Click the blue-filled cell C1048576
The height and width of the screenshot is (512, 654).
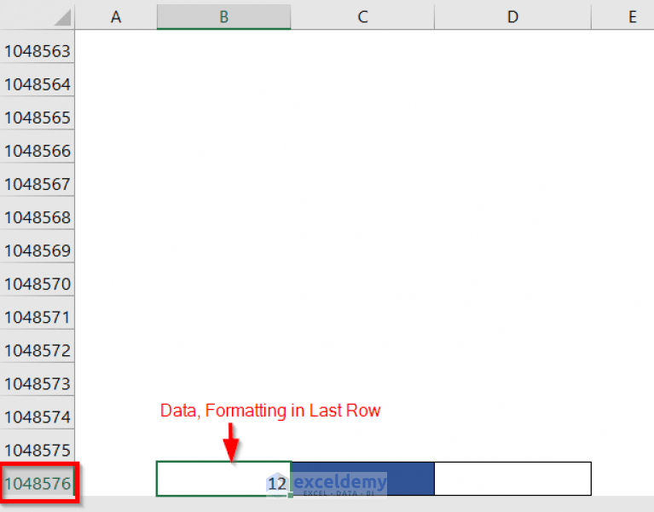click(362, 479)
